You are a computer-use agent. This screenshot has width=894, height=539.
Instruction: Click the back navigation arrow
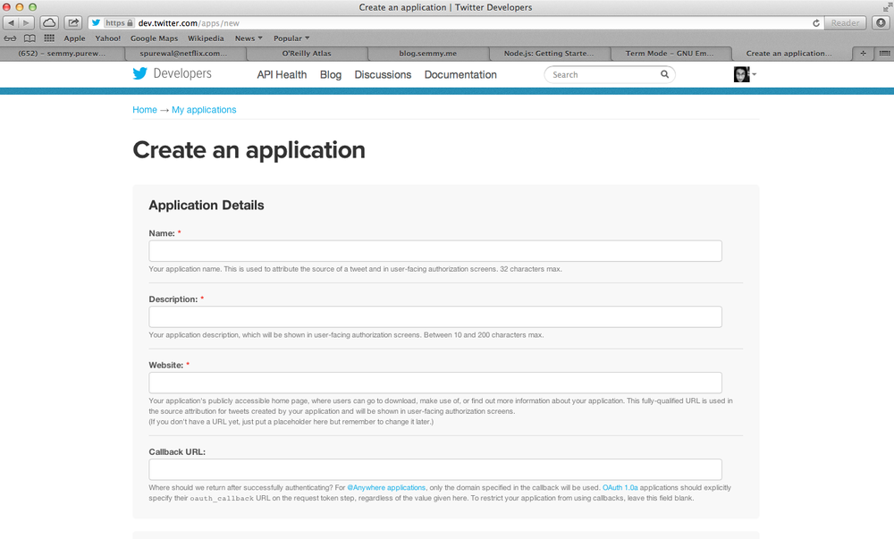click(10, 22)
